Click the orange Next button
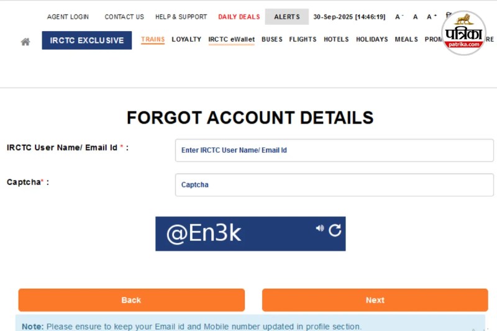This screenshot has height=331, width=497. coord(375,300)
